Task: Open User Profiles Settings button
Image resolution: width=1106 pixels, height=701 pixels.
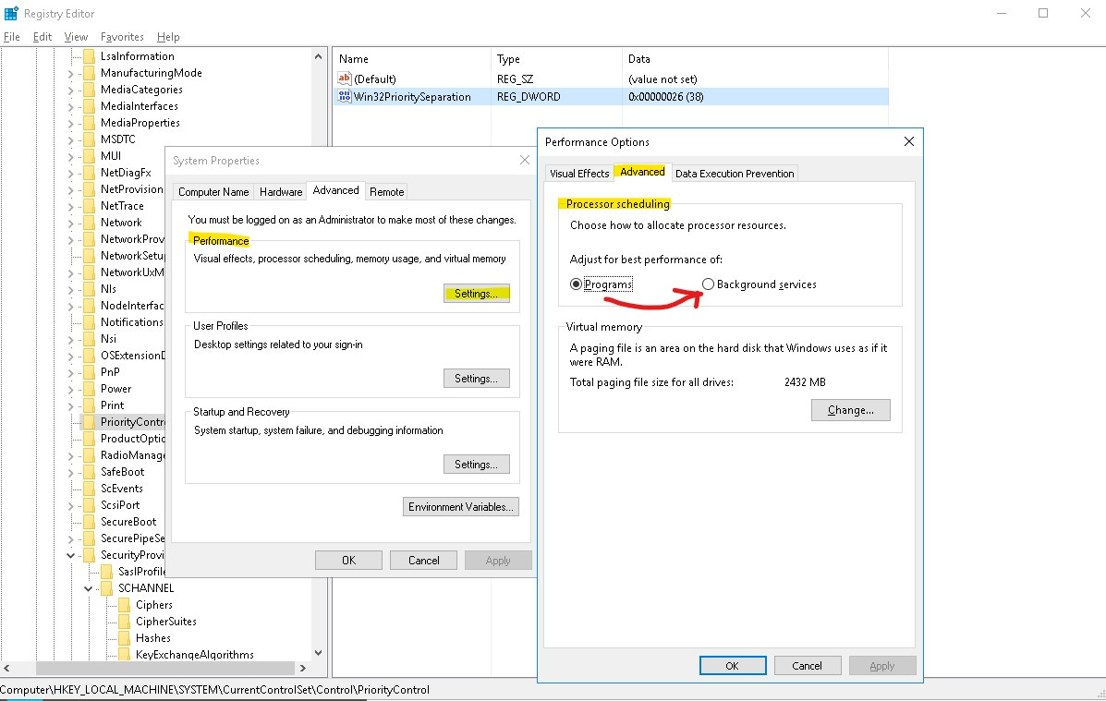Action: (x=476, y=379)
